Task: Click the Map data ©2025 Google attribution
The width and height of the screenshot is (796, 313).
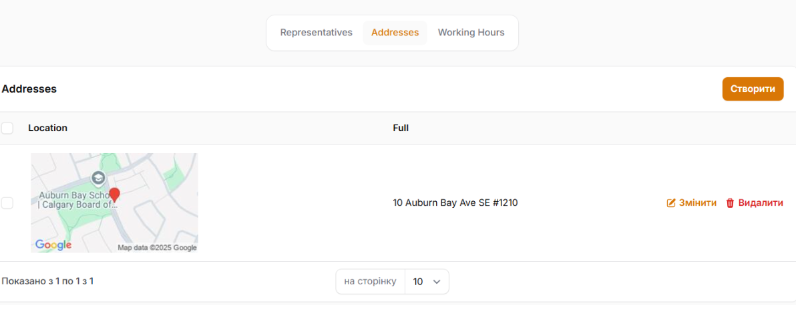Action: point(157,248)
